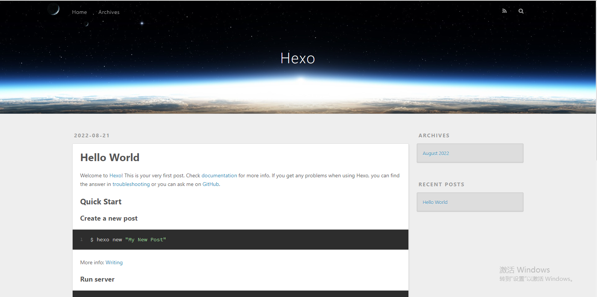Open August 2022 in Archives sidebar
The width and height of the screenshot is (597, 297).
coord(436,153)
